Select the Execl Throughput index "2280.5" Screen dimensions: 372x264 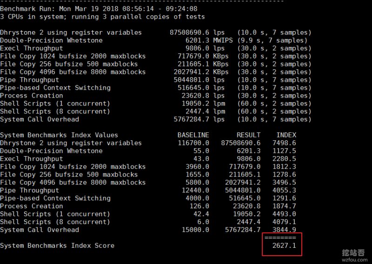[284, 158]
